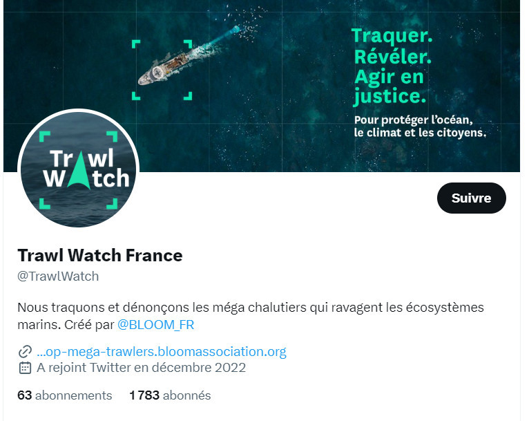Click the 'Agir en justice.' banner text

click(390, 86)
